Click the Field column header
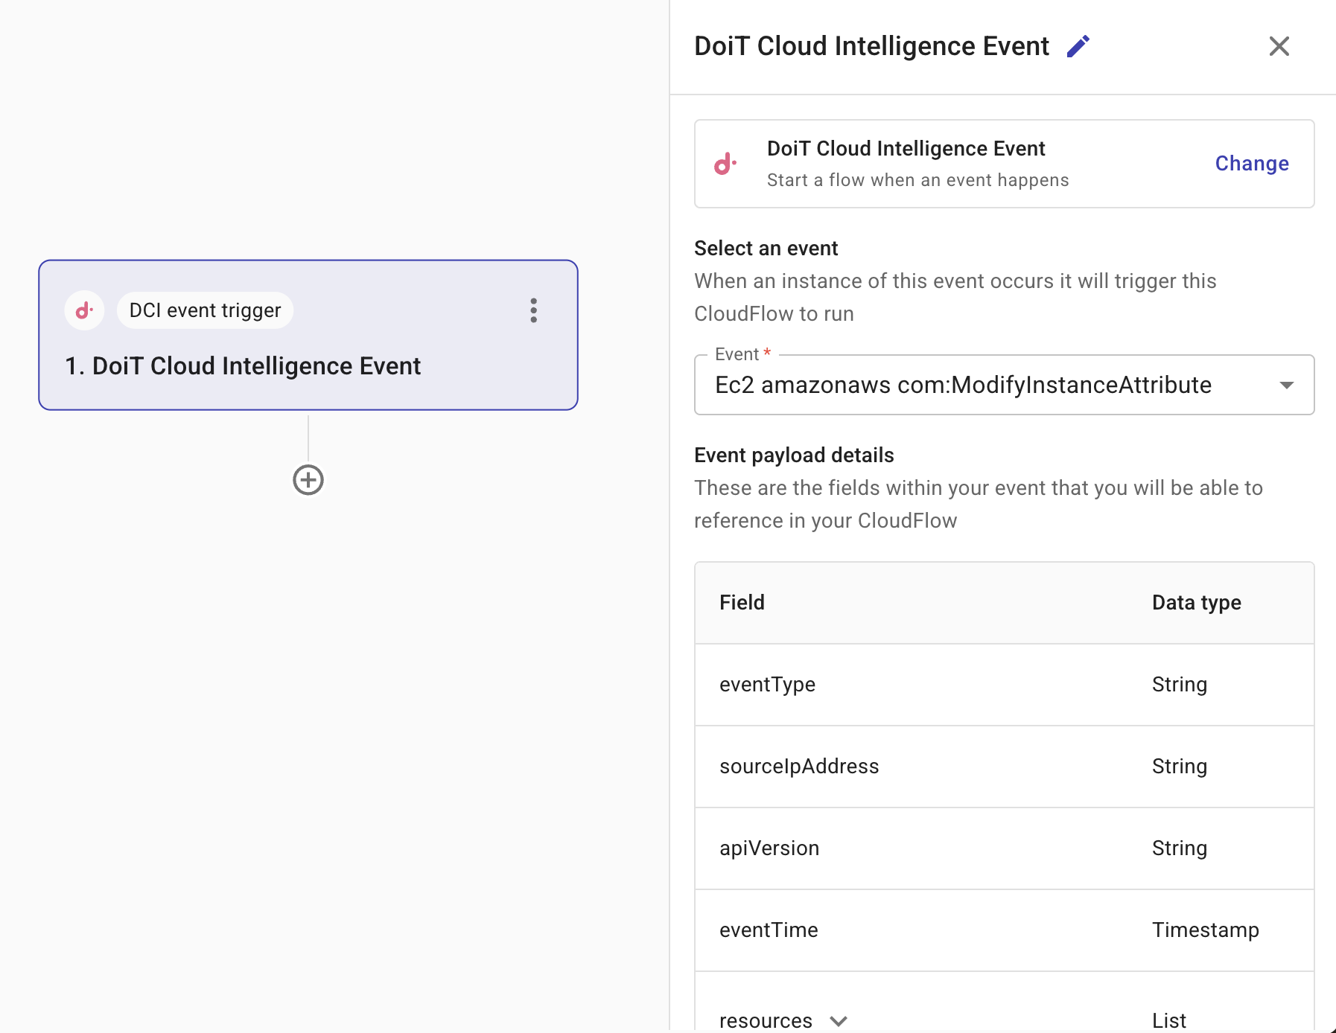 coord(742,602)
